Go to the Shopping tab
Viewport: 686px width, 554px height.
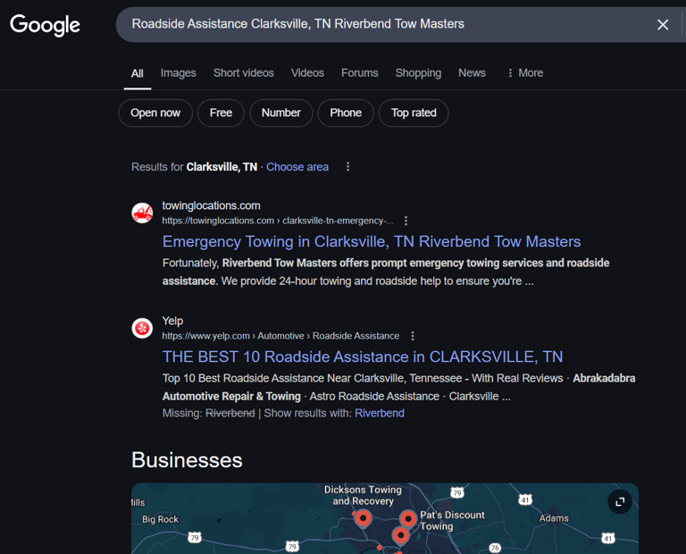(418, 72)
